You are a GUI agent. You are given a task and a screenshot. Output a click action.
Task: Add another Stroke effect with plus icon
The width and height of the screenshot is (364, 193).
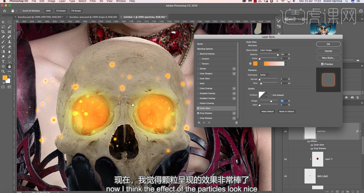point(234,69)
